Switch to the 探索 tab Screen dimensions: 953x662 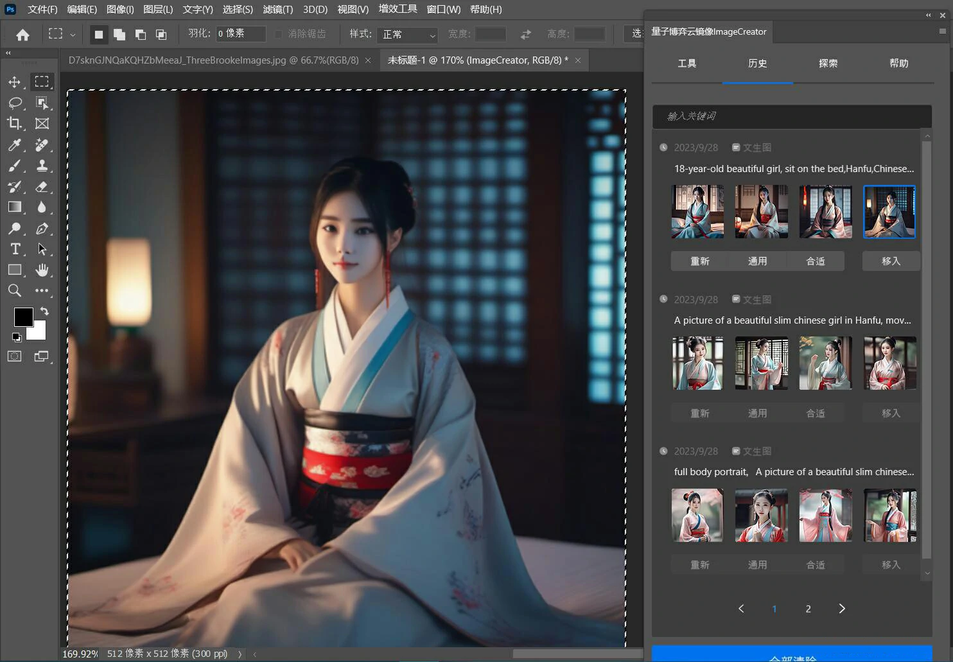point(828,64)
